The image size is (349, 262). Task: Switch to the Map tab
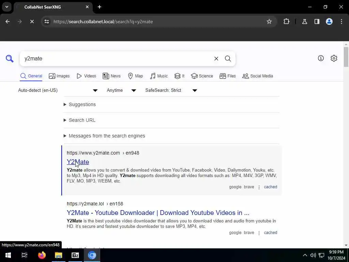click(x=135, y=76)
